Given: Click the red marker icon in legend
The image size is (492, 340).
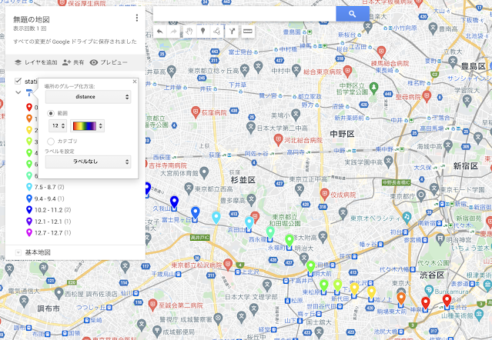Looking at the screenshot, I should tap(28, 107).
